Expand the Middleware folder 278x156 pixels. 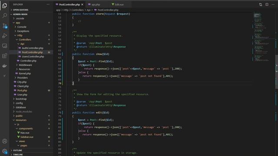[x=25, y=65]
